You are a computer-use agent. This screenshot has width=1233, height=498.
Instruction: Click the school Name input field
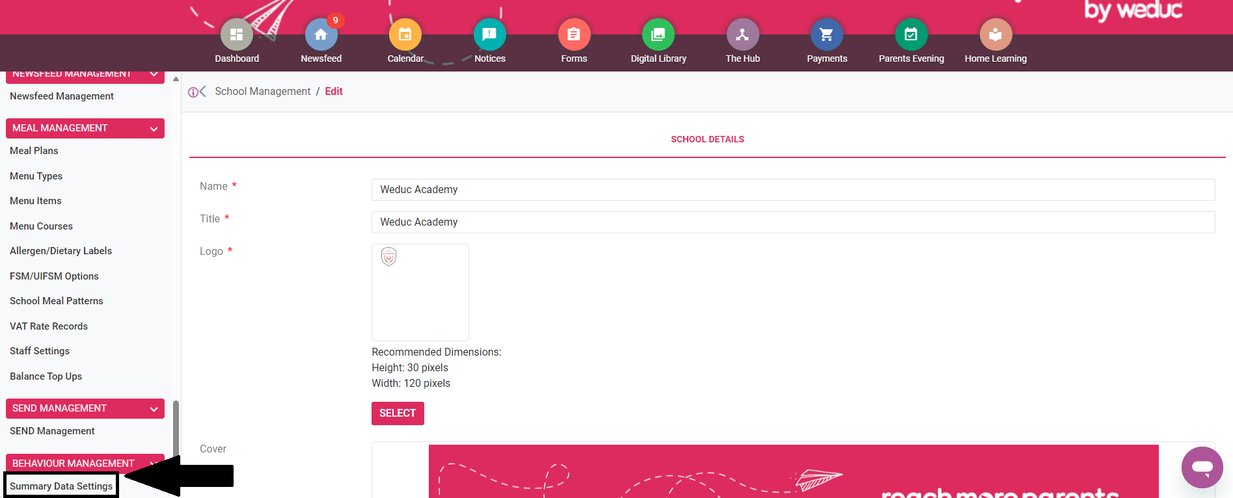(x=793, y=190)
